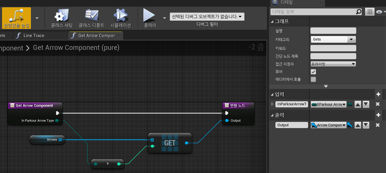The image size is (386, 173).
Task: Open the dropdown arrow next to 관련없음 숨김
Action: coord(37,18)
